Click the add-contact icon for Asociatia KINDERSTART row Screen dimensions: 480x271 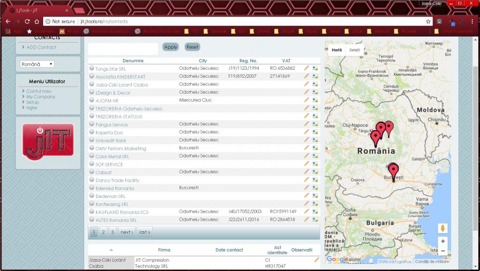[315, 76]
